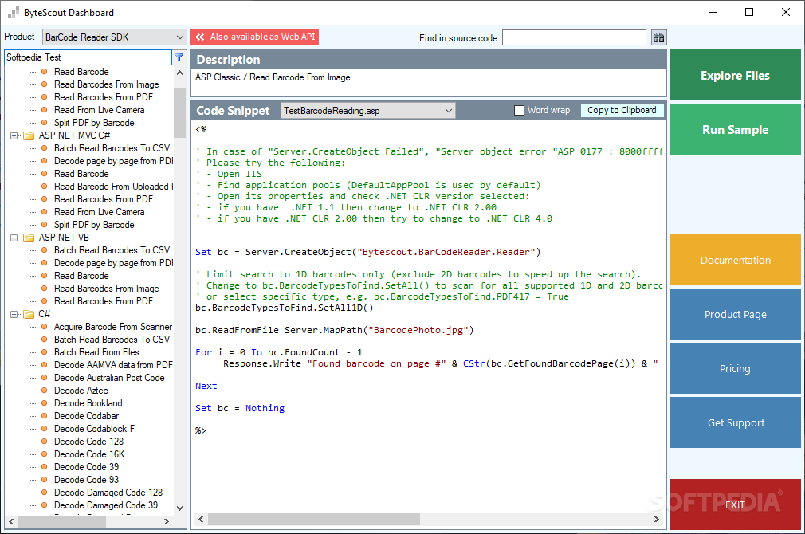The width and height of the screenshot is (805, 534).
Task: Select Decode Australian Post Code
Action: click(109, 378)
